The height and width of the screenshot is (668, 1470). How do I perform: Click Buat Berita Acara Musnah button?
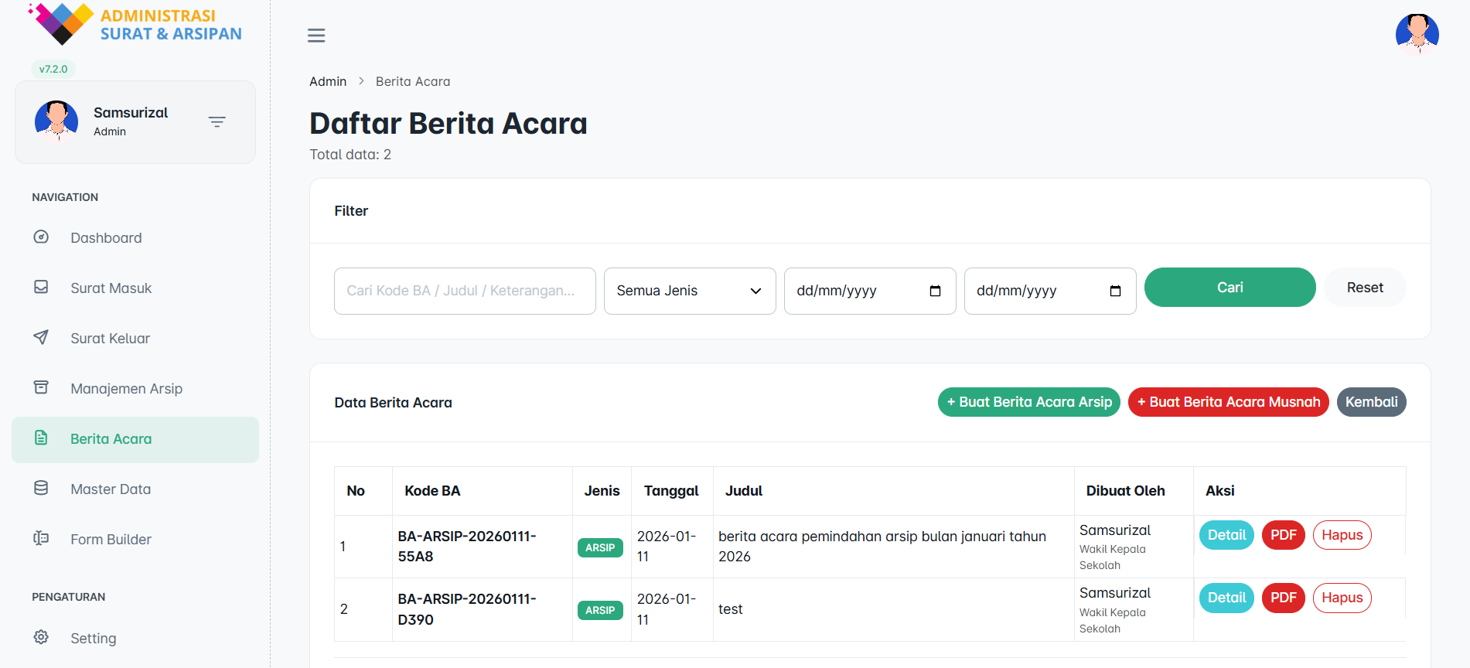tap(1228, 402)
